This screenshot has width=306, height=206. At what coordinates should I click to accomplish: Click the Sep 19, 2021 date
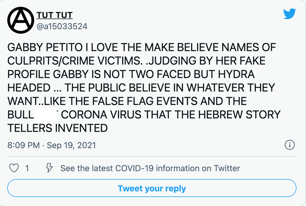pyautogui.click(x=71, y=145)
